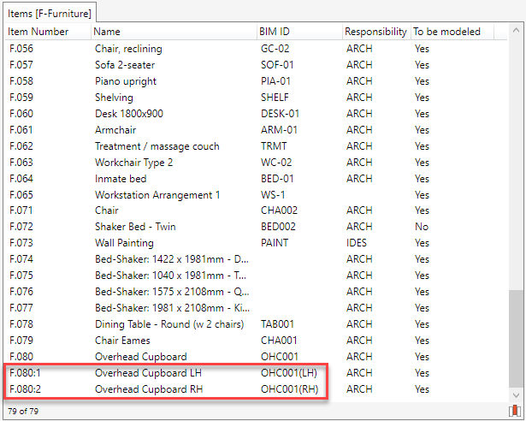Viewport: 526px width, 421px height.
Task: Click the Responsibility column header
Action: click(x=375, y=32)
